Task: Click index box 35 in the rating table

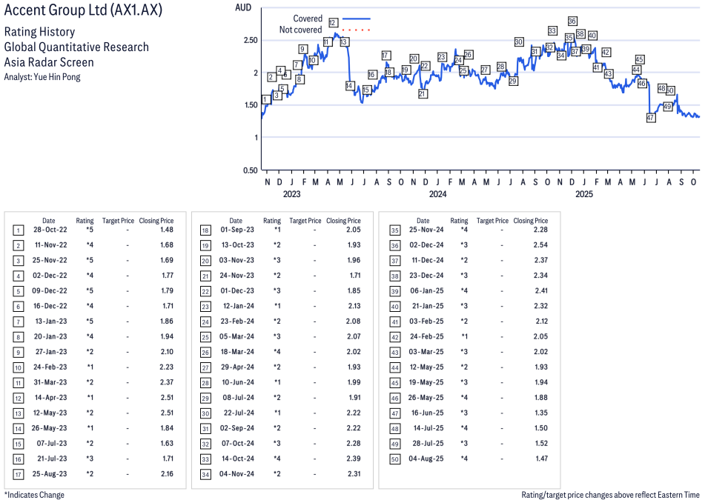Action: [x=393, y=230]
